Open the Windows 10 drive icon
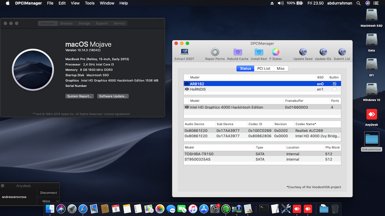Screen dimensions: 385x216 pyautogui.click(x=371, y=89)
